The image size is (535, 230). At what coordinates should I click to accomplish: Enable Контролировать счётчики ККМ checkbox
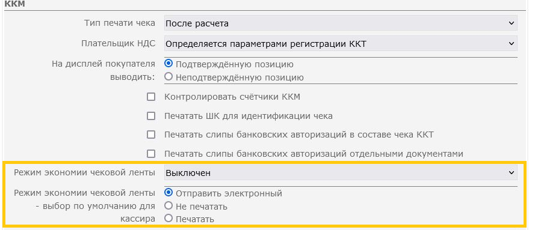(151, 97)
